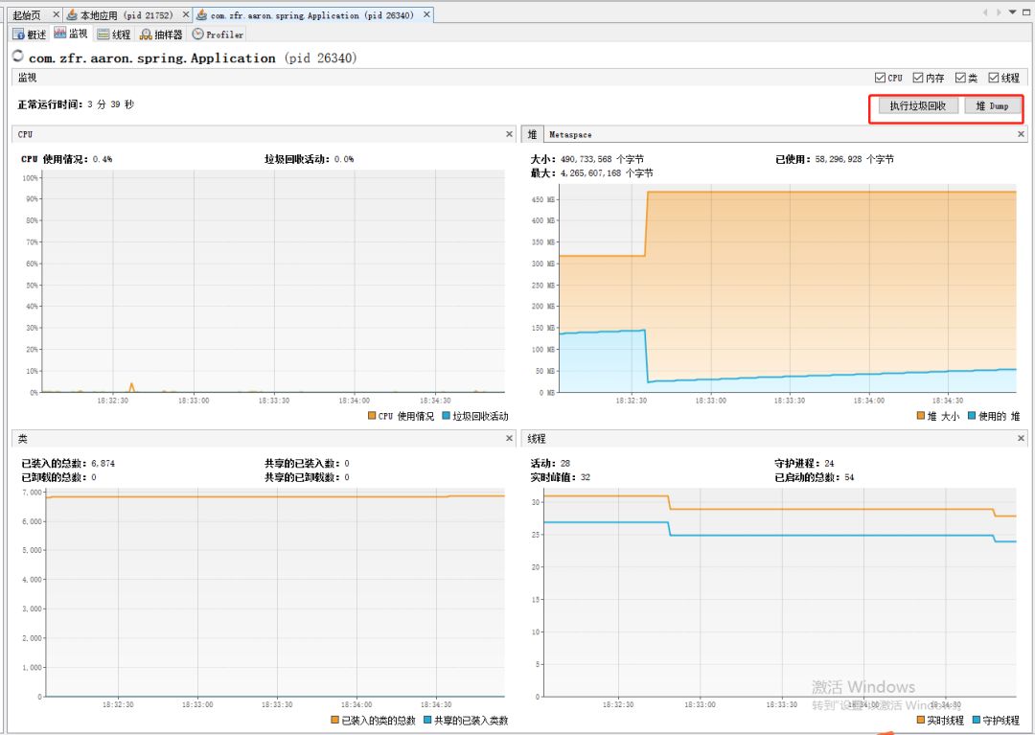Image resolution: width=1035 pixels, height=735 pixels.
Task: Click the 守护进程: 24 text
Action: click(805, 463)
